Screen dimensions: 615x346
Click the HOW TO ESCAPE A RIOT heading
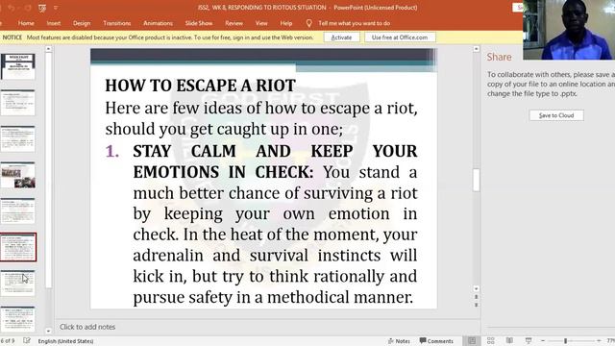click(200, 86)
